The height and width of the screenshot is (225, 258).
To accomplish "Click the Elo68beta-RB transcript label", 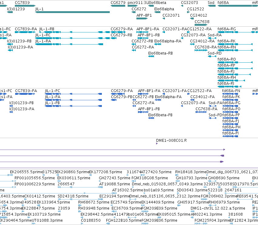I will (160, 53).
